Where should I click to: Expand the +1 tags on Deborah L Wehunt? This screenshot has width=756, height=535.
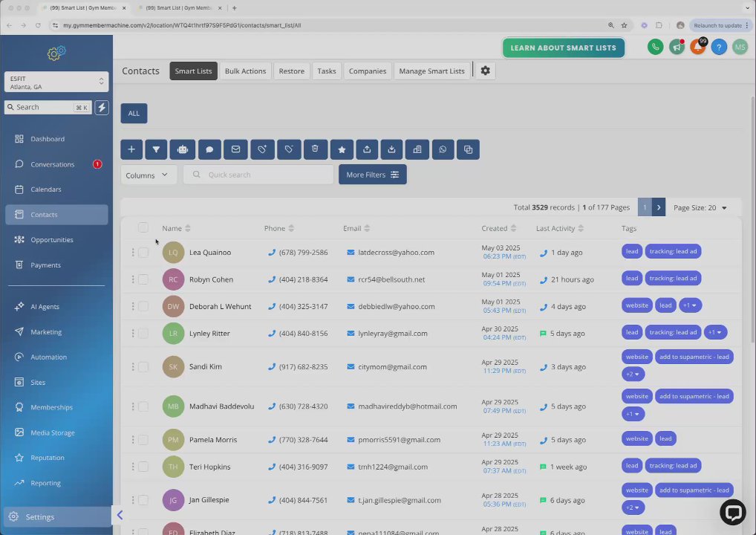690,305
